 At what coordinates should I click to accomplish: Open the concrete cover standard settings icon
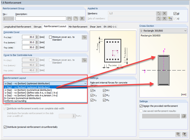(x=84, y=37)
